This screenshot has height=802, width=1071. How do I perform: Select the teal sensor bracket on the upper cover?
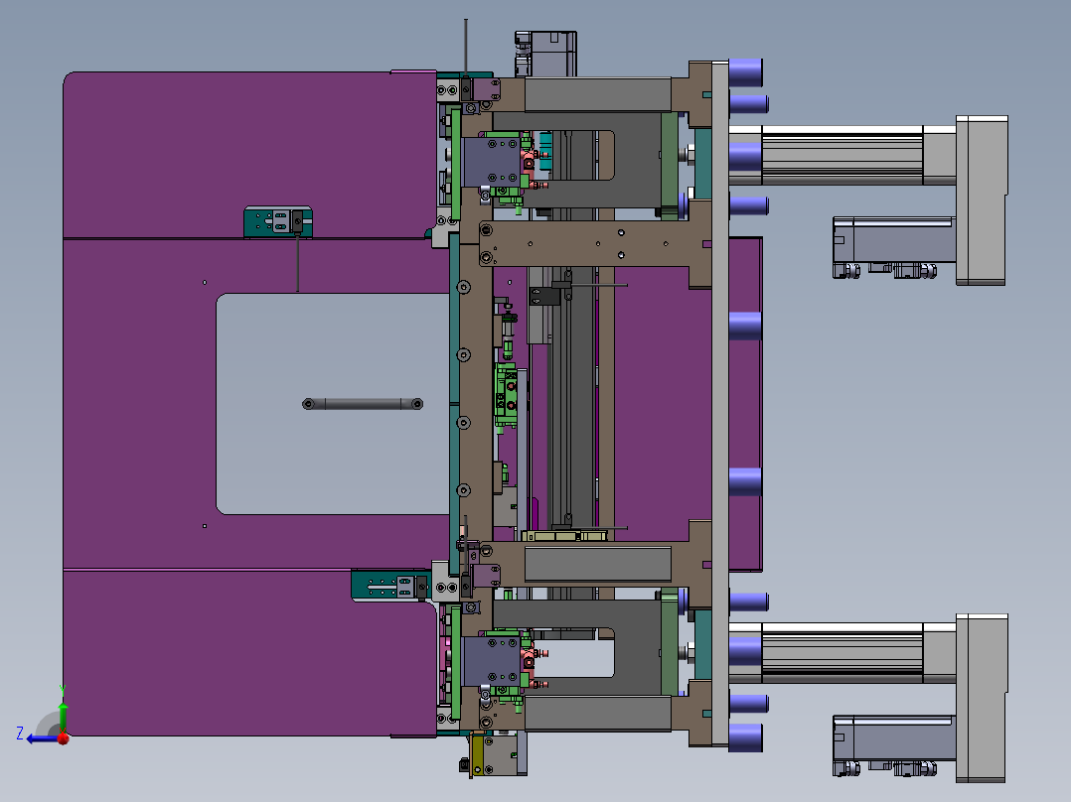(278, 221)
